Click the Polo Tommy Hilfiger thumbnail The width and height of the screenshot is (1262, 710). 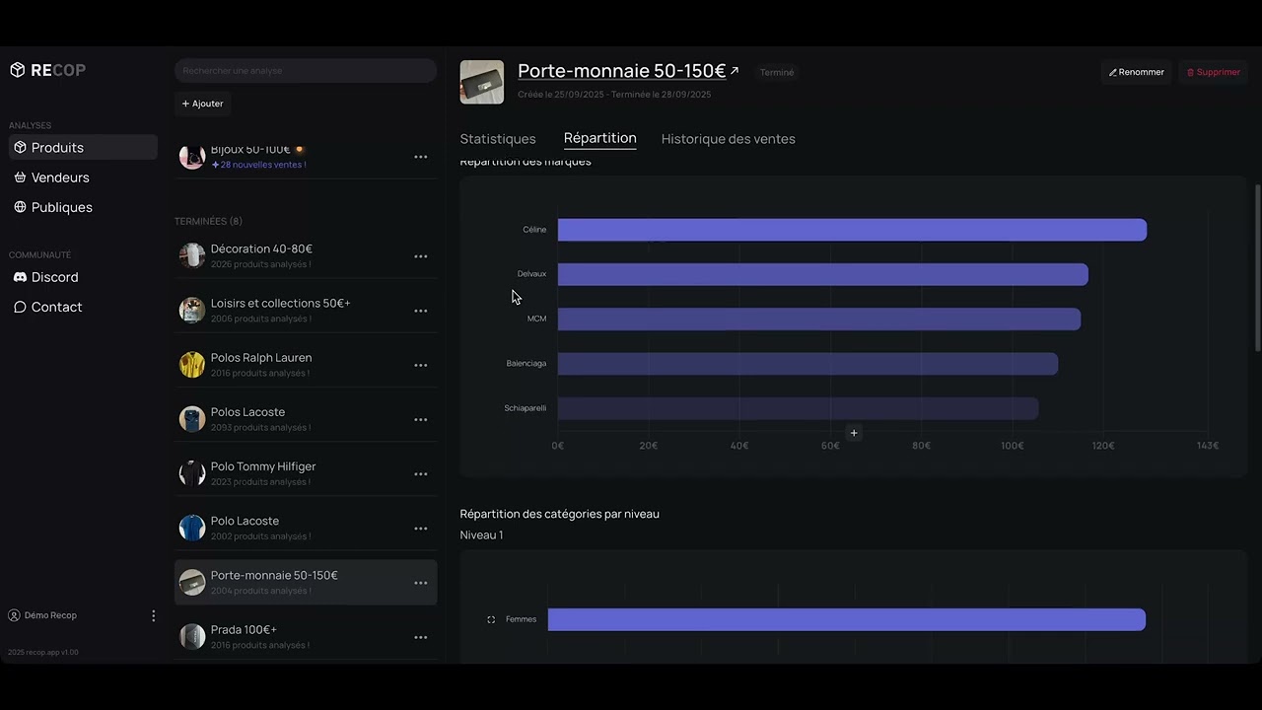point(192,473)
